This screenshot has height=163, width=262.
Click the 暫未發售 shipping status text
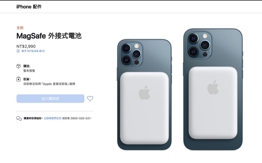click(29, 71)
